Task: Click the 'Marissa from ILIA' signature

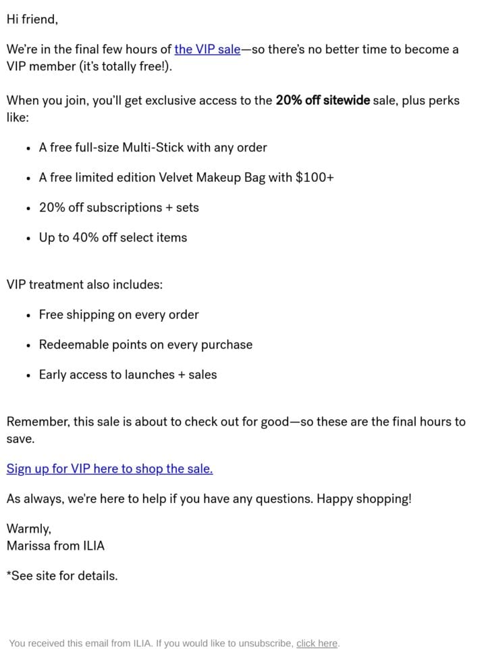Action: [55, 546]
